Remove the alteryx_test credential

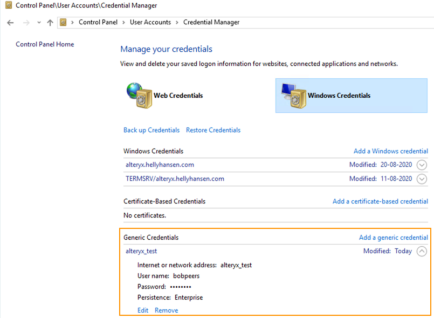[x=166, y=310]
